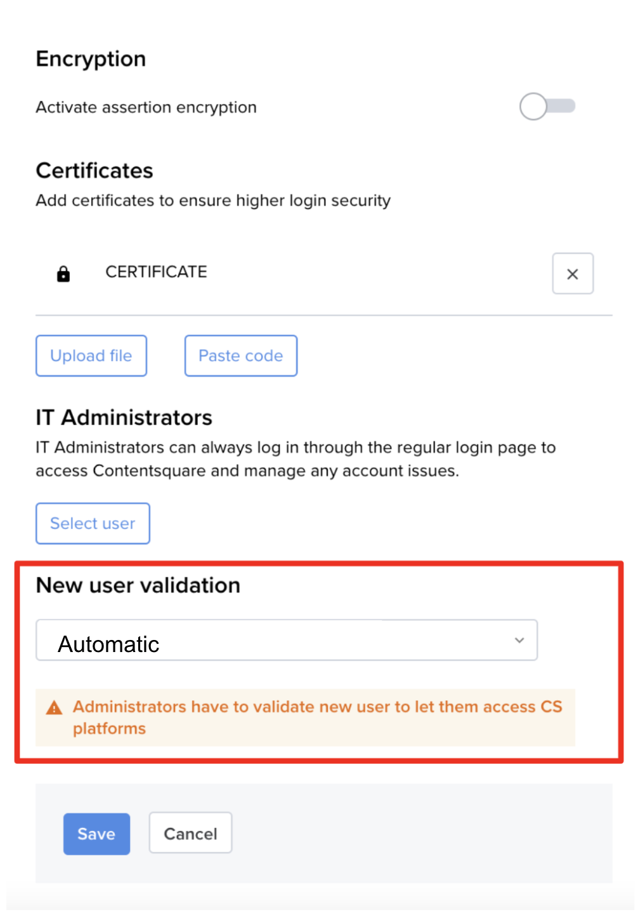Click the Select user button
Image resolution: width=643 pixels, height=913 pixels.
click(x=93, y=523)
